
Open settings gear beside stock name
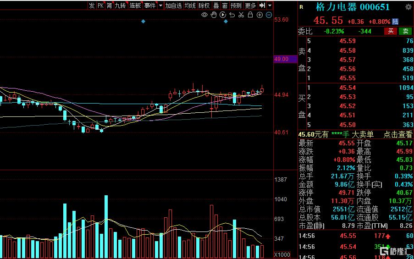point(408,7)
